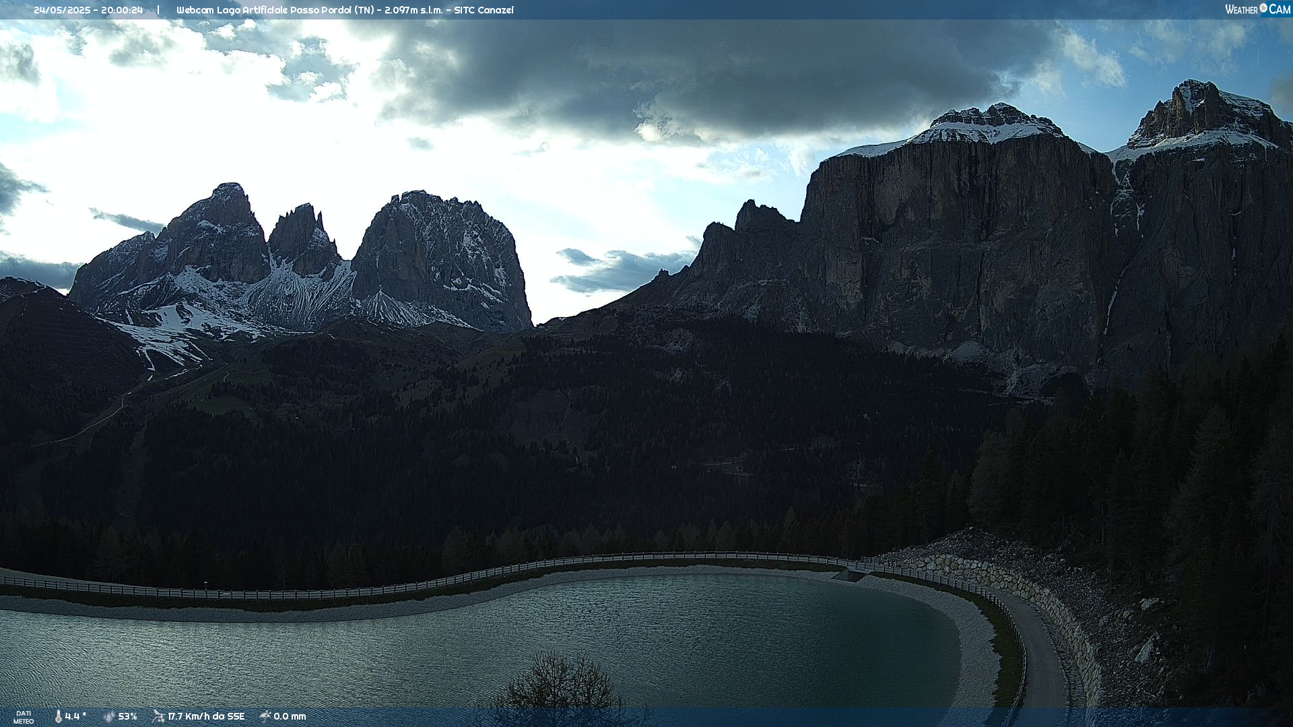Click the '0.0 mm' rainfall value
Viewport: 1293px width, 727px height.
(x=290, y=717)
